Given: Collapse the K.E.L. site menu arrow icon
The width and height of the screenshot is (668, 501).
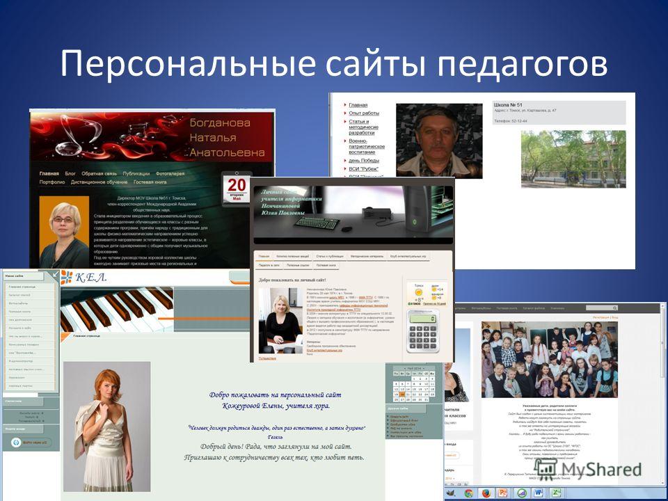Looking at the screenshot, I should point(55,276).
